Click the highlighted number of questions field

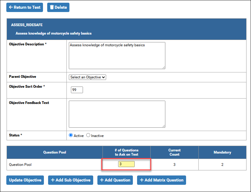coord(126,164)
